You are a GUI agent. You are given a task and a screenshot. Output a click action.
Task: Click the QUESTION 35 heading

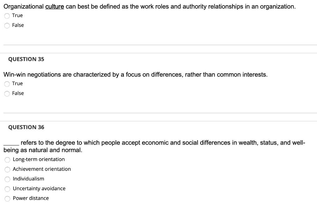(26, 59)
